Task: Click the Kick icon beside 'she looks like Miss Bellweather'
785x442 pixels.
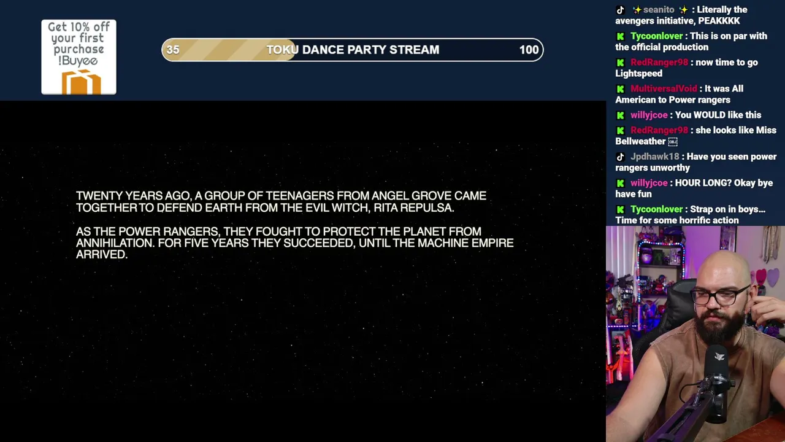Action: pyautogui.click(x=620, y=131)
